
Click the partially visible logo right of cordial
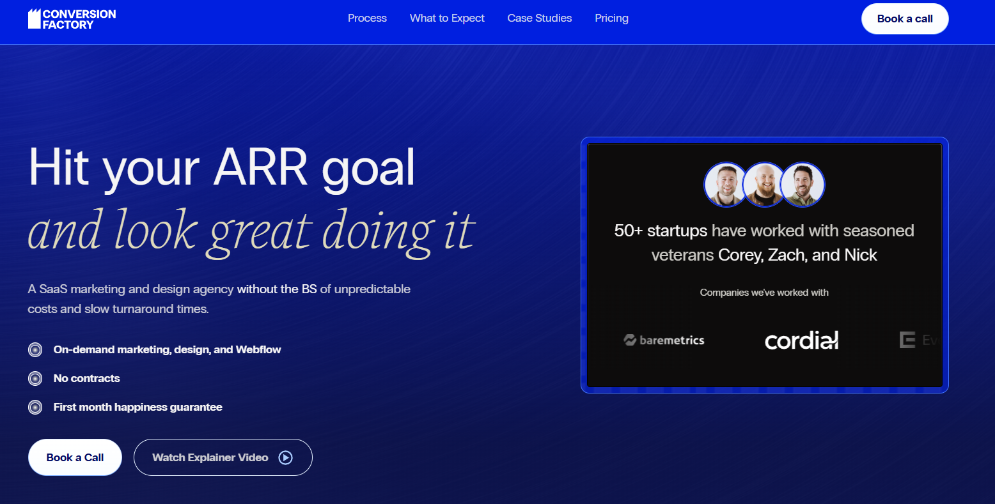click(x=918, y=340)
